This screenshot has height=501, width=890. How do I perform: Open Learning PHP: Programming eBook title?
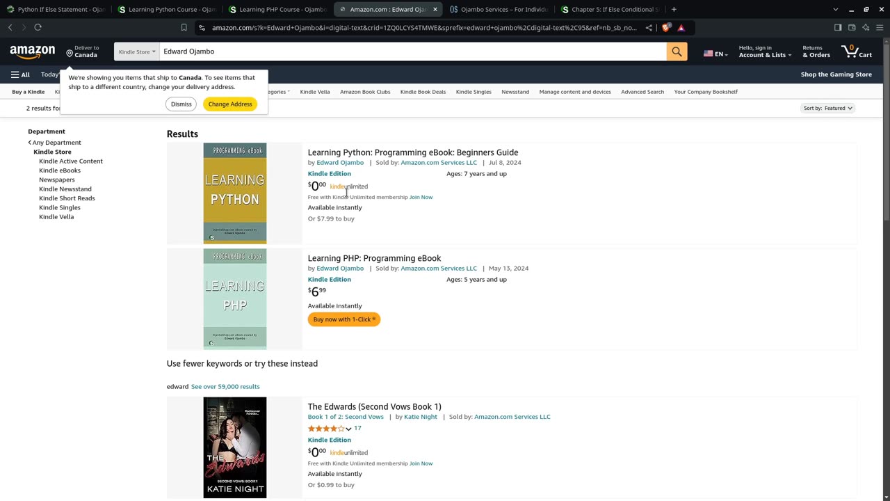(374, 258)
